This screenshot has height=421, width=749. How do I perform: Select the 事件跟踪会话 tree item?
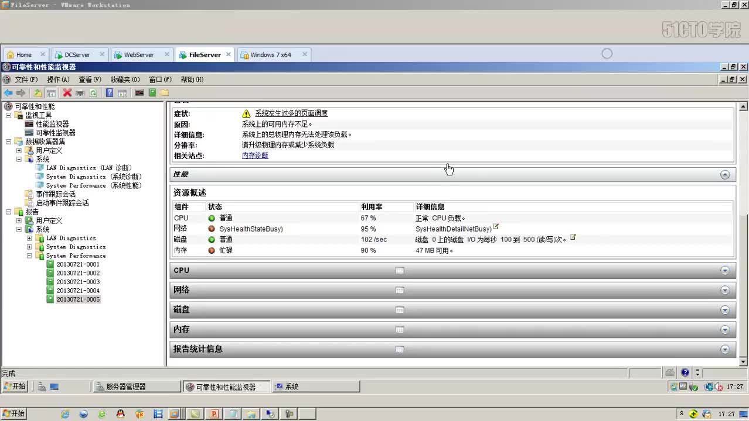[x=56, y=194]
